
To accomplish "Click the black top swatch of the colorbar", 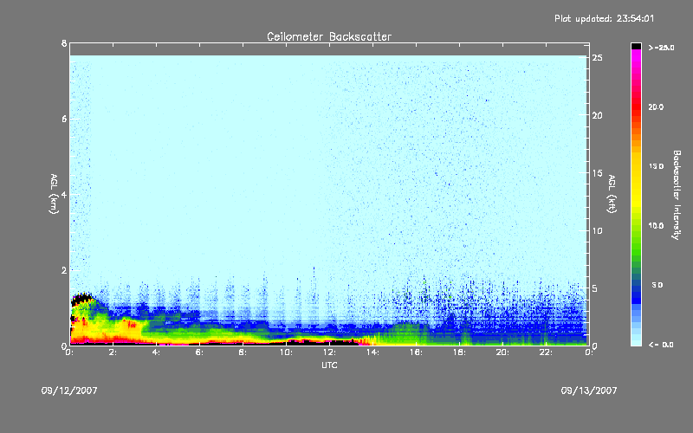I will point(636,46).
